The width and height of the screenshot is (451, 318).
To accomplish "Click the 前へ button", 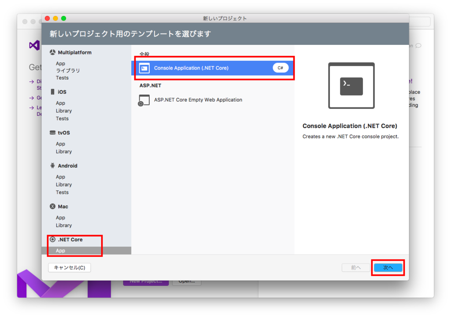I will [355, 267].
